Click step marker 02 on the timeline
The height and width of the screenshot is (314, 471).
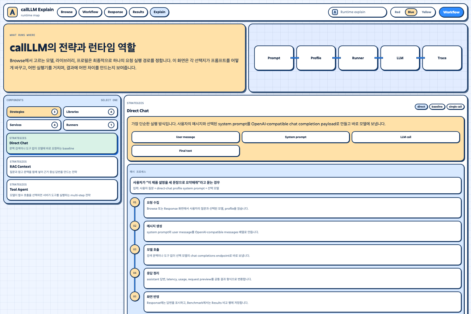pos(135,226)
